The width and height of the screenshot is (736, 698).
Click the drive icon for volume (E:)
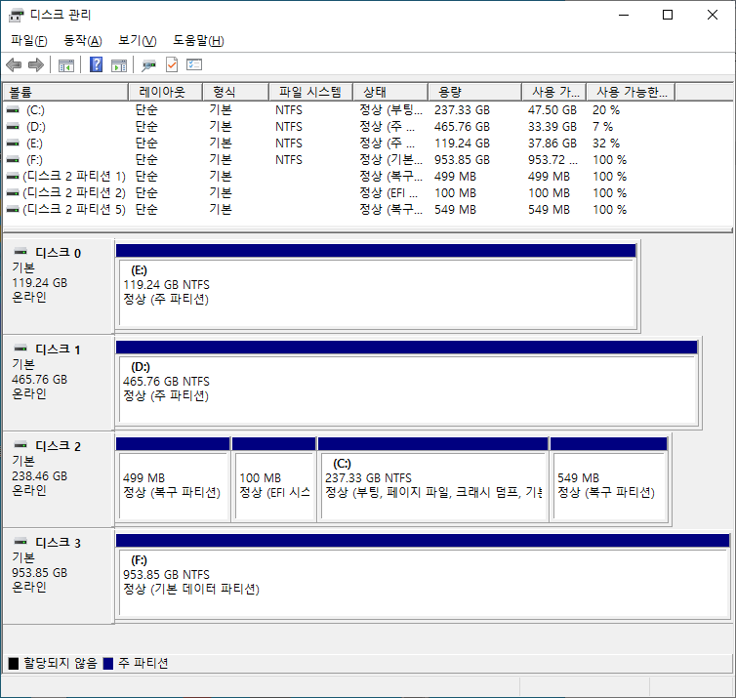13,143
